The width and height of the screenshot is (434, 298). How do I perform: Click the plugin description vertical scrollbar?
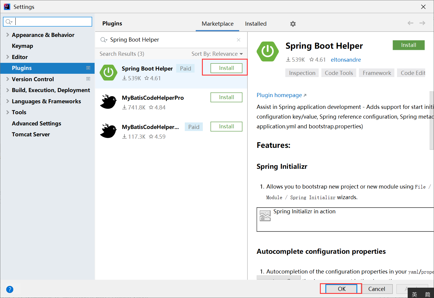pos(432,121)
